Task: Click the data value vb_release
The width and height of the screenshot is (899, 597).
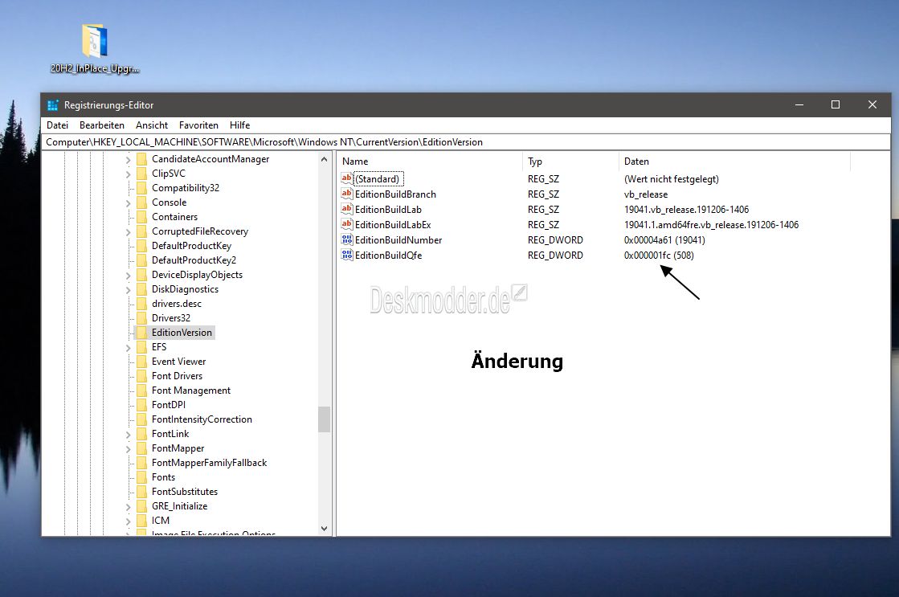Action: (x=646, y=194)
